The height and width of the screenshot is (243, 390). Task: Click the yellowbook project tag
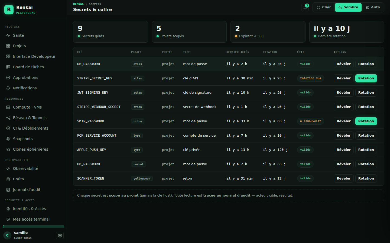coord(142,178)
